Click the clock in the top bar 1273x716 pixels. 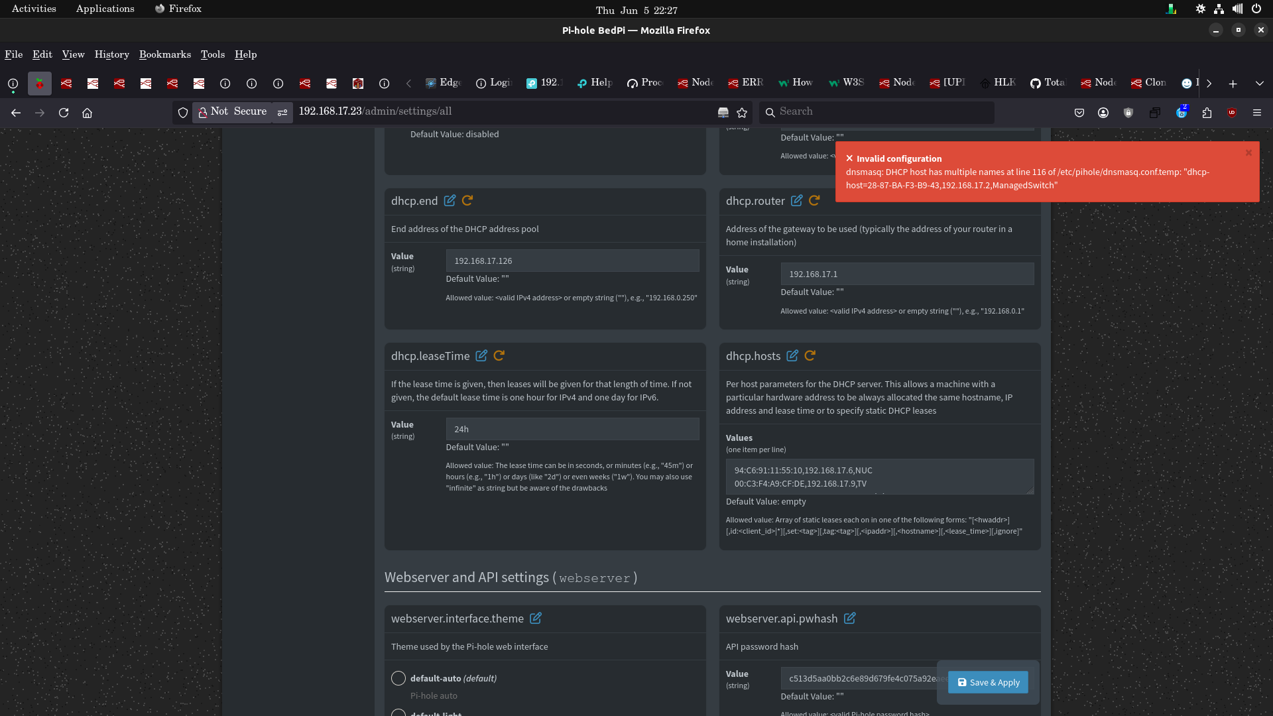pos(636,10)
